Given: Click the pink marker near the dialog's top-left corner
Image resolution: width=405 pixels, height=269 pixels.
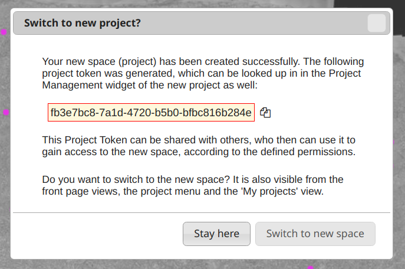Looking at the screenshot, I should [4, 32].
